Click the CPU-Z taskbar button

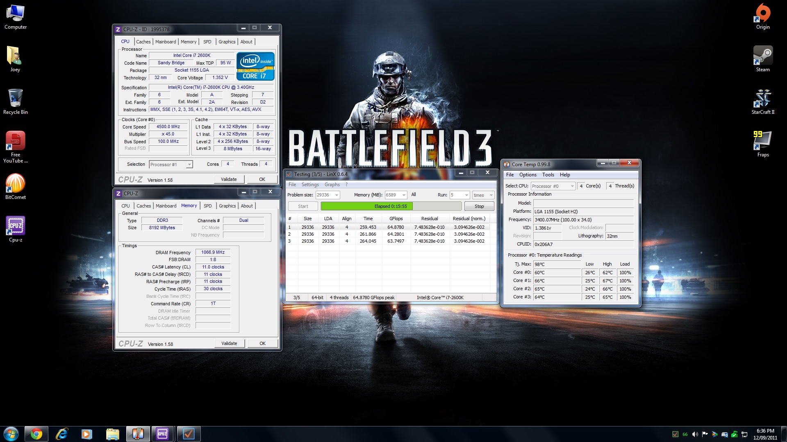click(x=163, y=434)
